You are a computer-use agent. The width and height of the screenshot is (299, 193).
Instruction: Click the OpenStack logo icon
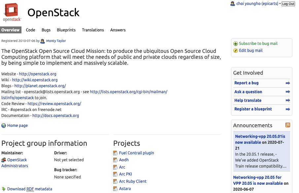(13, 12)
